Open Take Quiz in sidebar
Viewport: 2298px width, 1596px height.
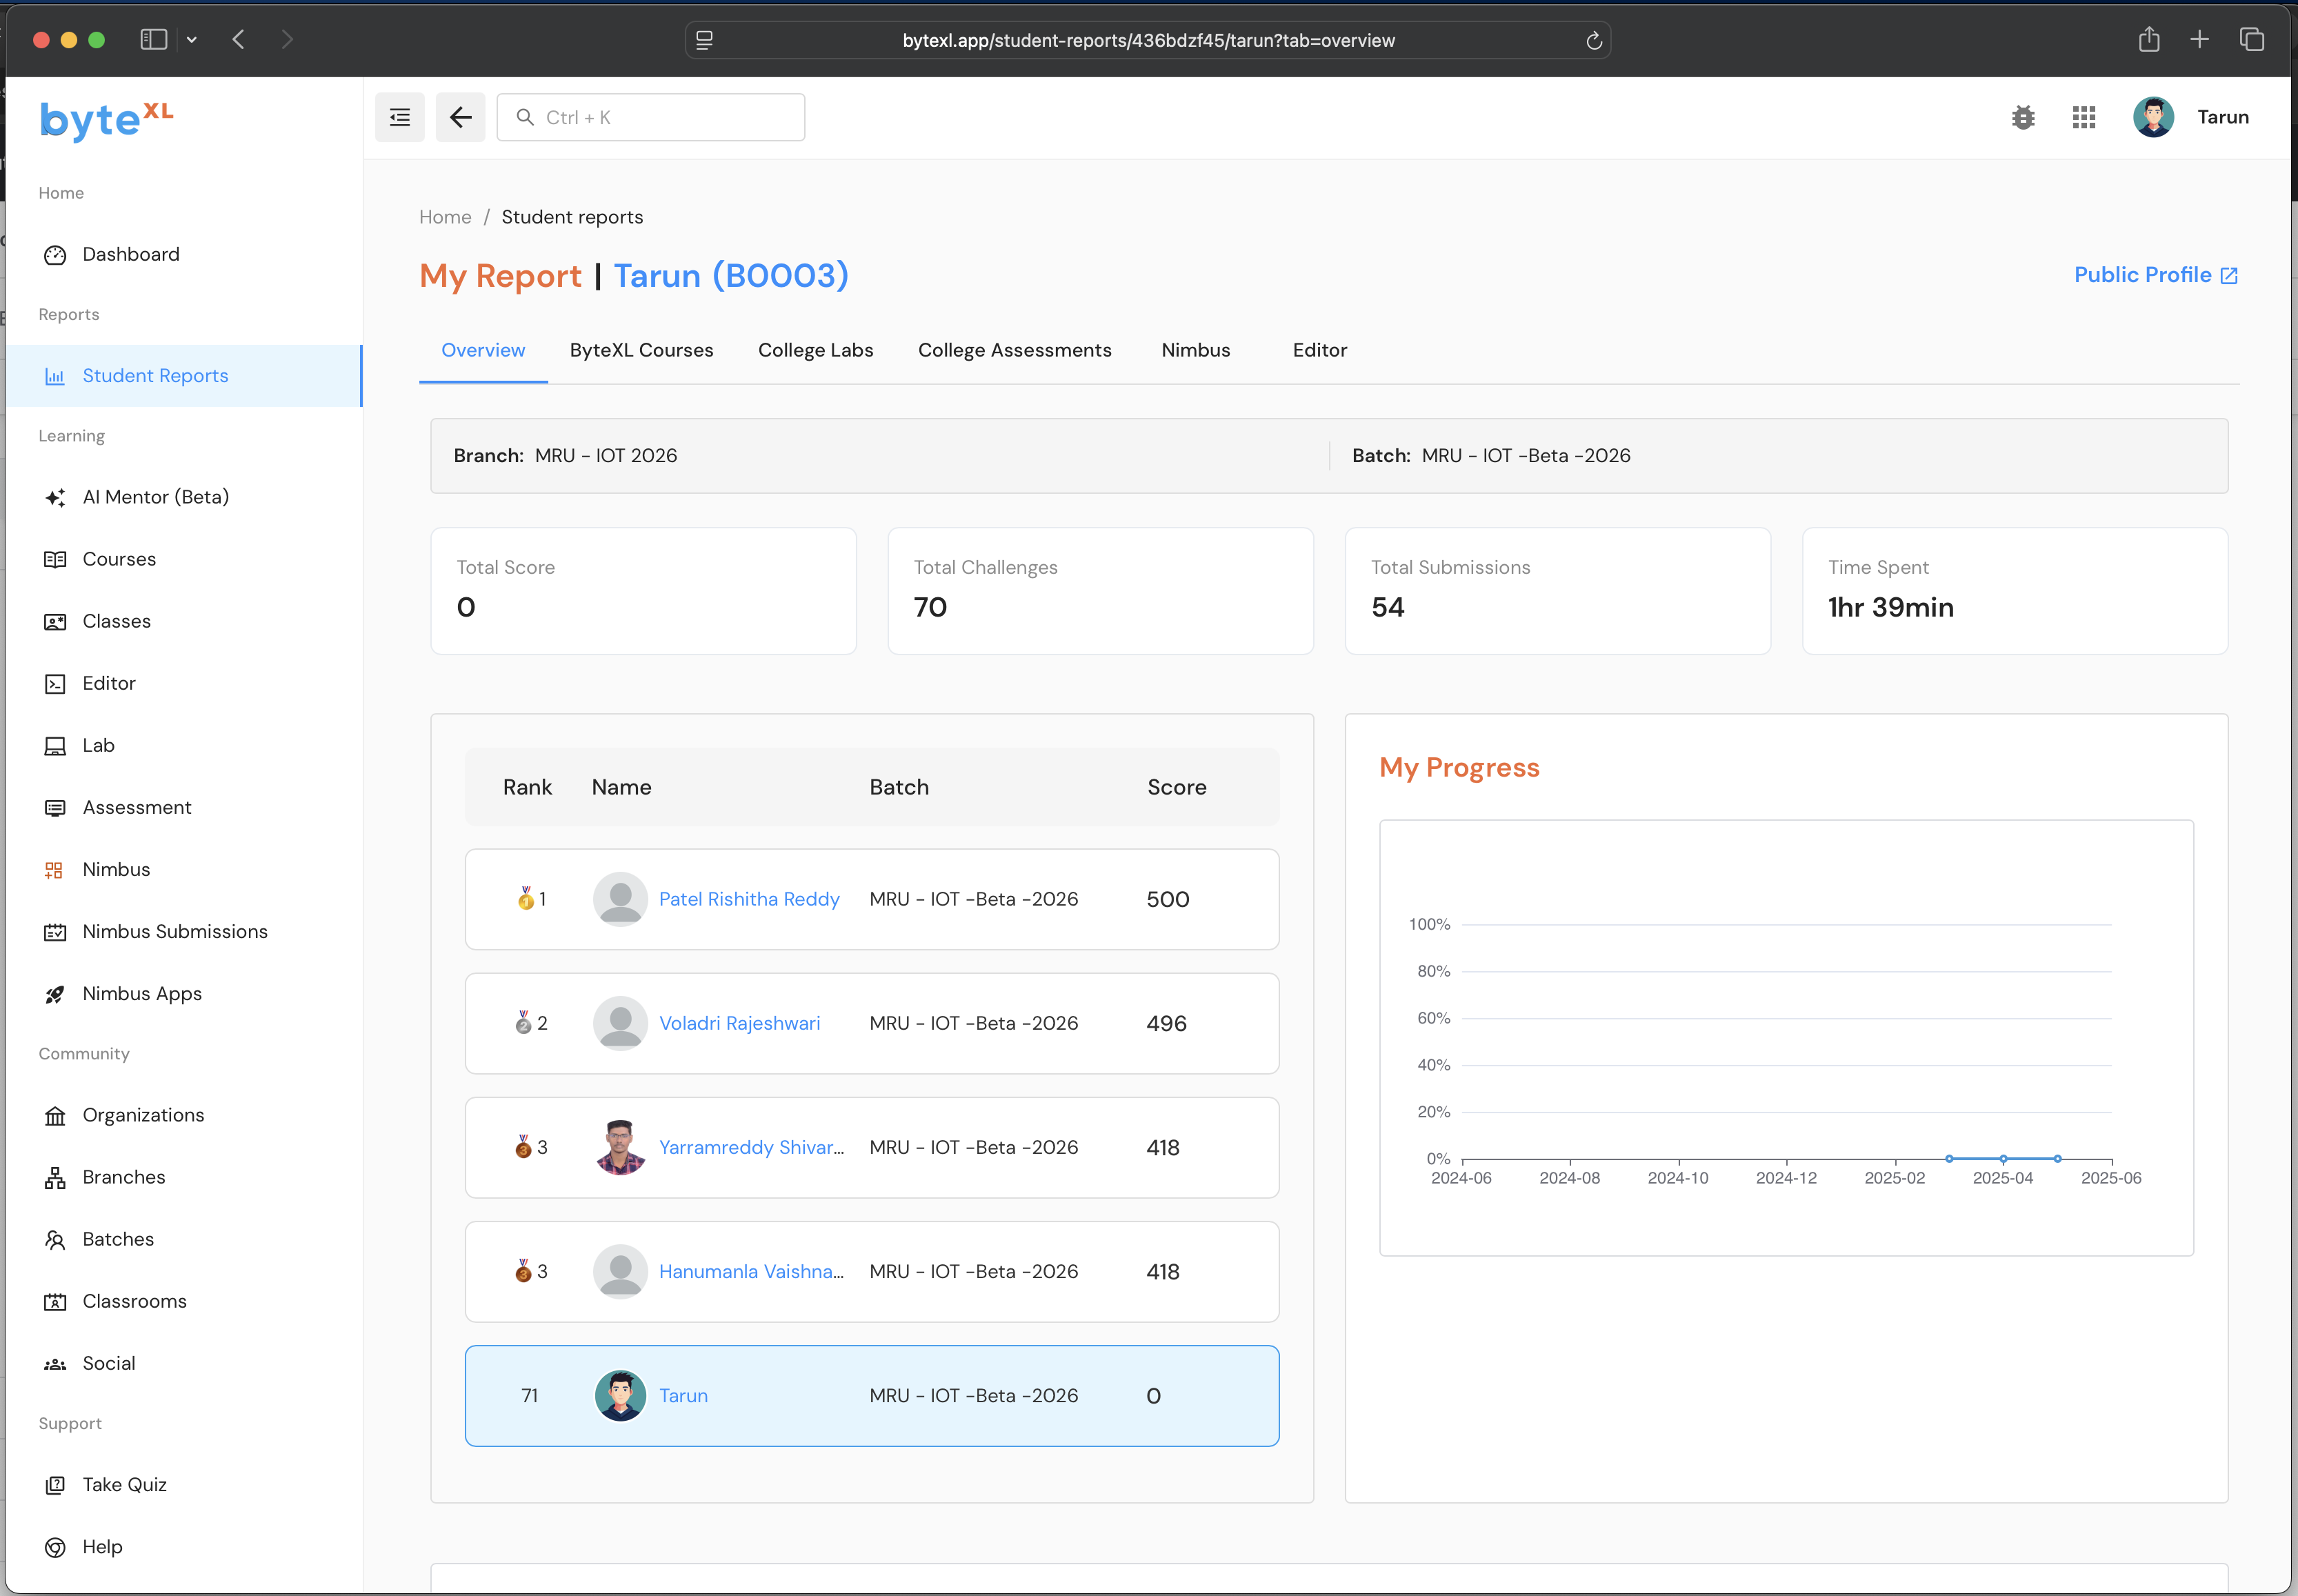(x=124, y=1484)
